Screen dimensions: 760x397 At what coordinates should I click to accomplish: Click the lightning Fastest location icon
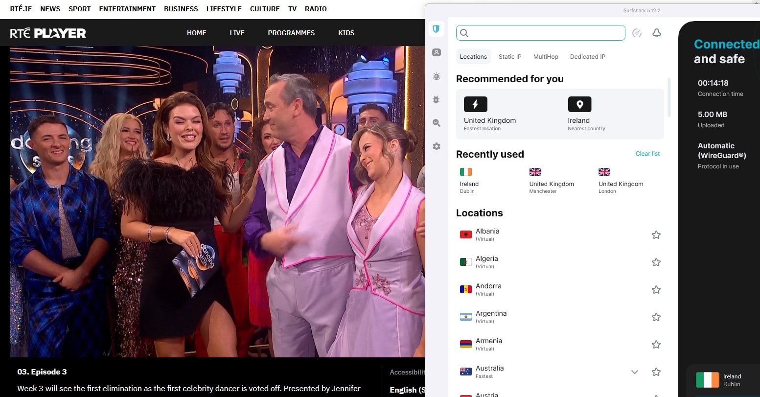(x=476, y=104)
